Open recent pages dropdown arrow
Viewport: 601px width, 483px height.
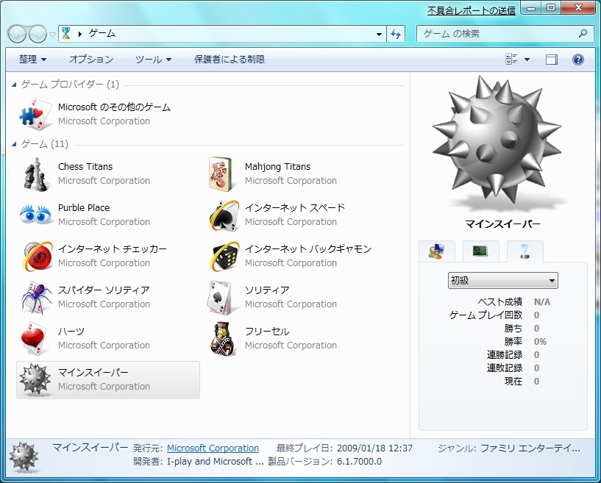(52, 34)
